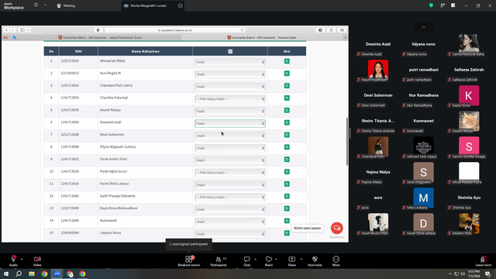Open attendance dropdown for Farah Aqila Sururi

tap(230, 173)
